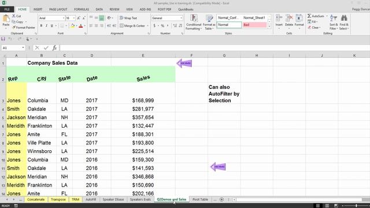The image size is (370, 208).
Task: Open Font dialog launcher arrow
Action: click(85, 34)
